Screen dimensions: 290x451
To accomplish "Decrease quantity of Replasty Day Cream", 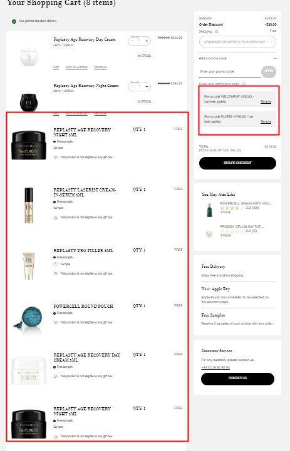I will click(132, 41).
